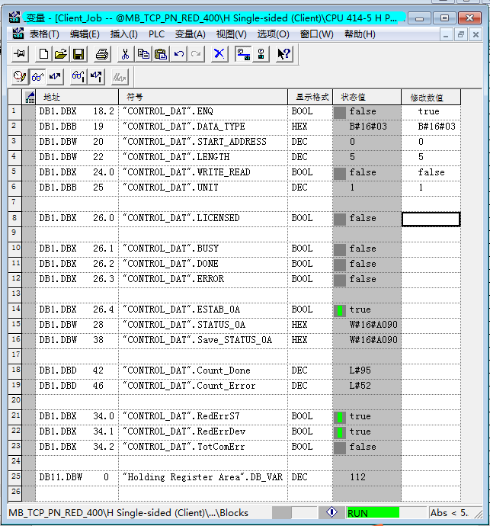
Task: Undo the last action
Action: (178, 53)
